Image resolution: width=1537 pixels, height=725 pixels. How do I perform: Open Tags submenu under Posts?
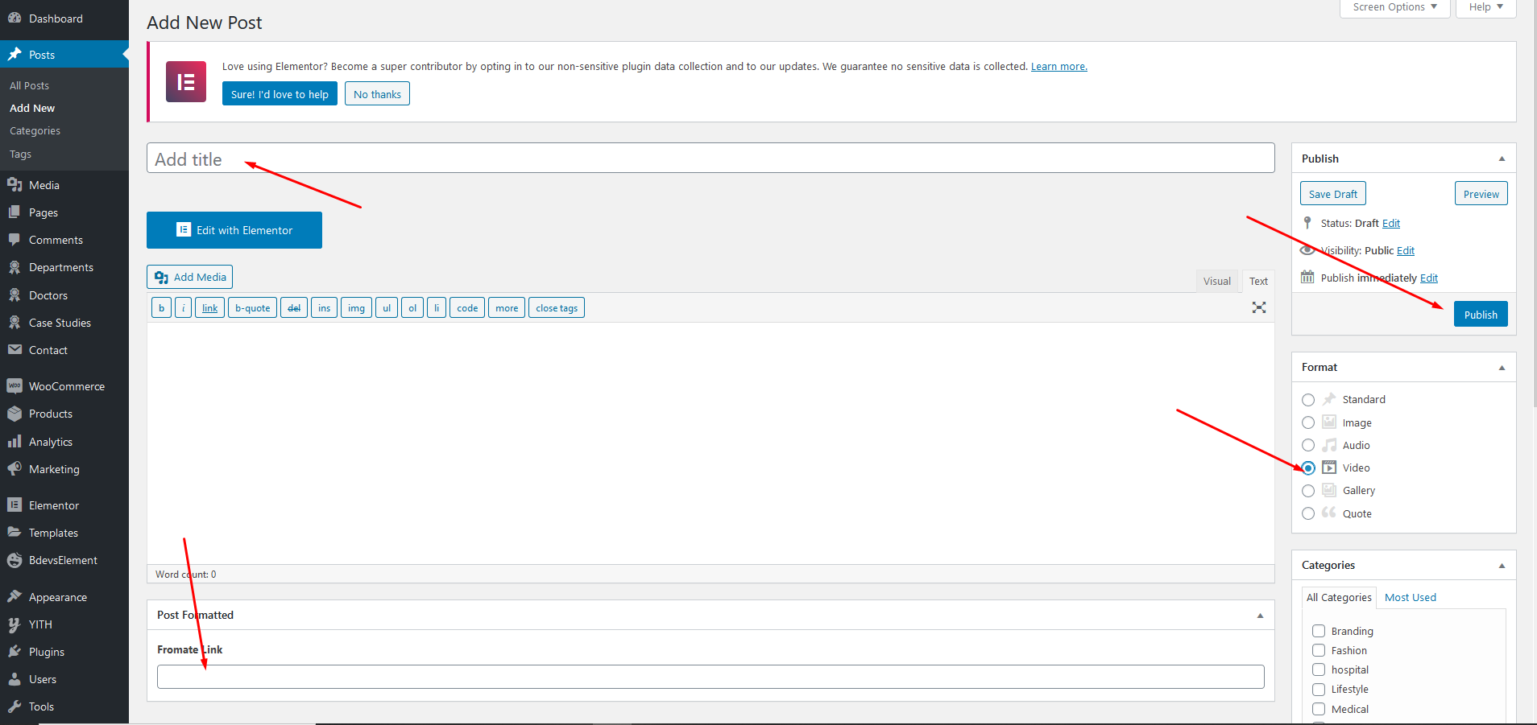(x=20, y=154)
